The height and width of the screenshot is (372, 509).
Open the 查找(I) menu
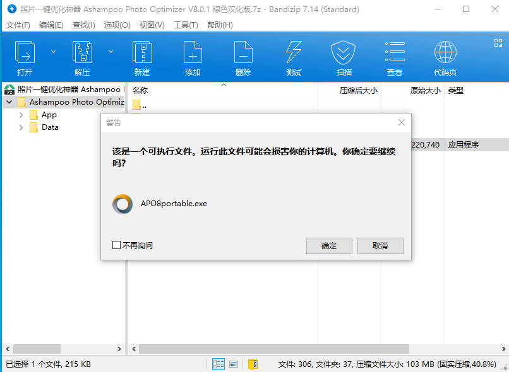[84, 25]
